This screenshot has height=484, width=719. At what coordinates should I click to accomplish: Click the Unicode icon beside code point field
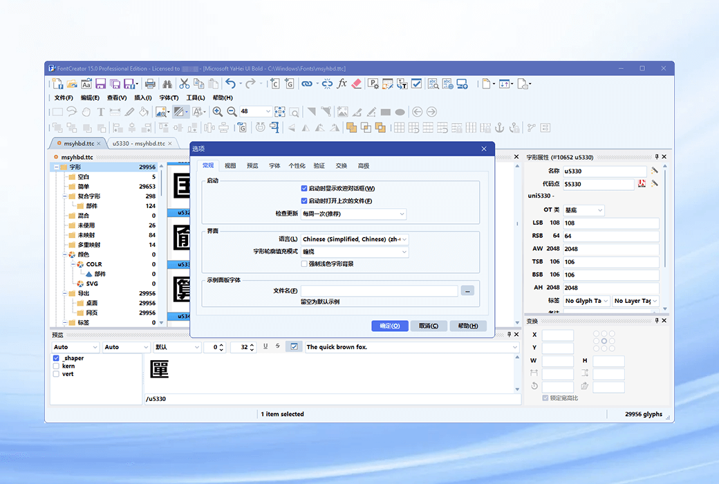tap(642, 183)
